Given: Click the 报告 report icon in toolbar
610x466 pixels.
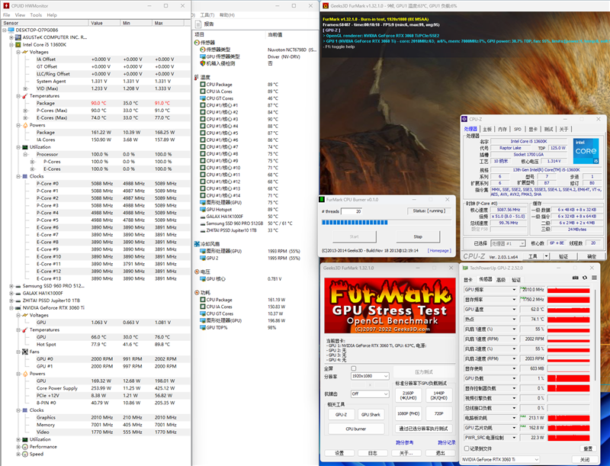Looking at the screenshot, I should click(x=198, y=24).
